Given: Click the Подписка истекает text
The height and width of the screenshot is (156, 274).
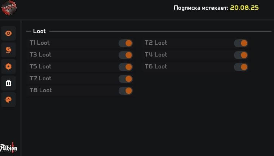Looking at the screenshot, I should (x=200, y=8).
